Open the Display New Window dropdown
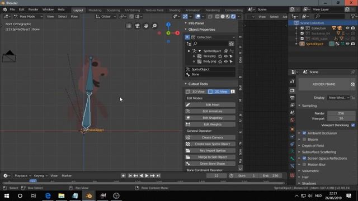This screenshot has height=201, width=358. [339, 98]
